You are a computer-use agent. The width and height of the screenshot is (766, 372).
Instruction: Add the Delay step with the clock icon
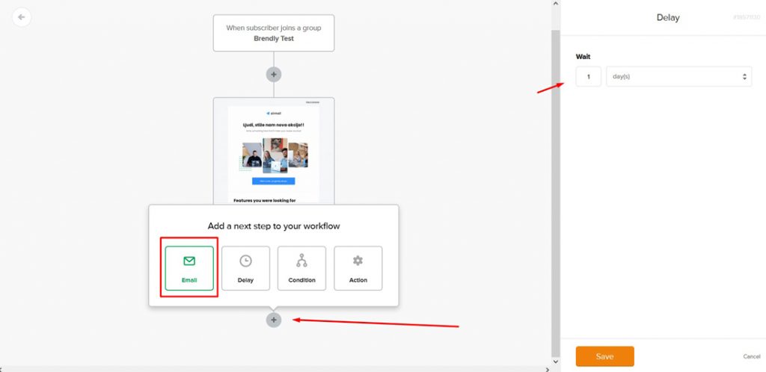coord(245,268)
